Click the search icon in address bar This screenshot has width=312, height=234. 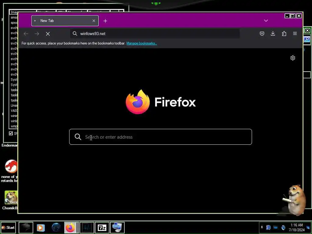point(75,34)
